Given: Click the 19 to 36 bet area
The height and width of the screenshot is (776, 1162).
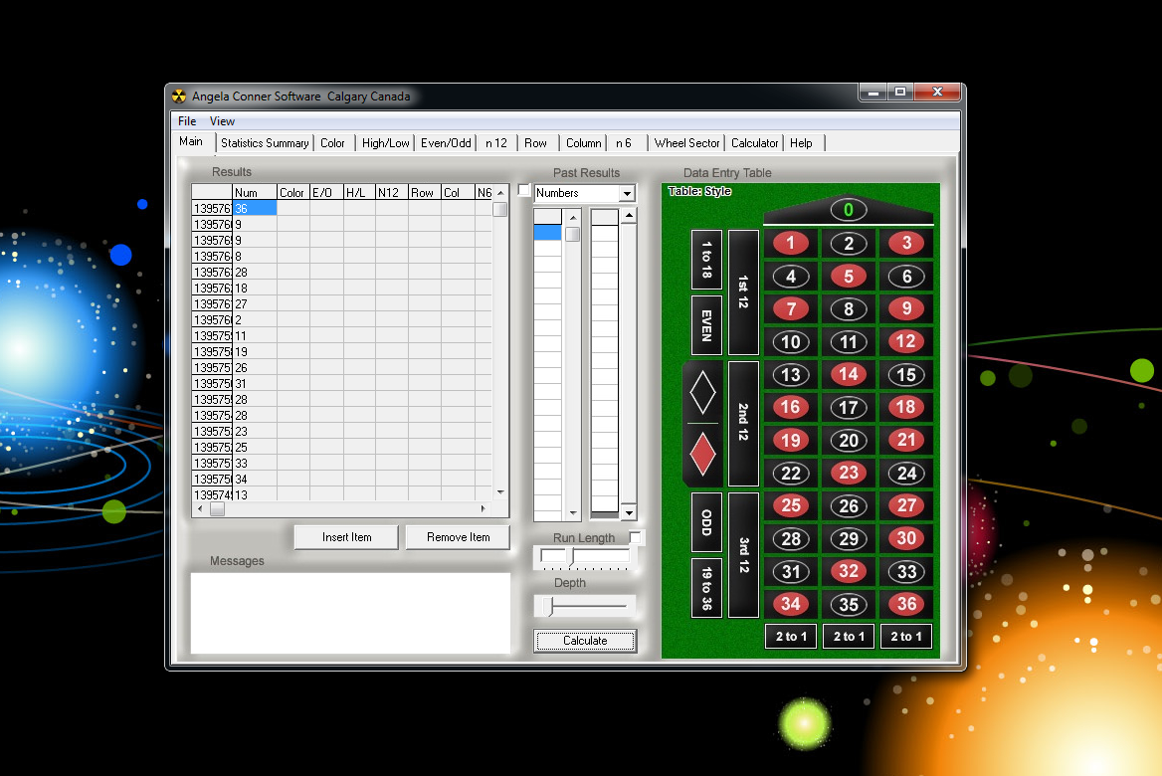Looking at the screenshot, I should point(707,589).
